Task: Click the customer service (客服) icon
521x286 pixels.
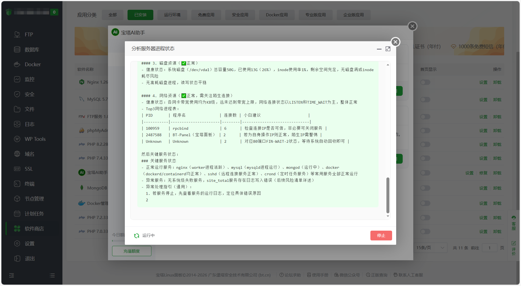Action: pos(514,223)
